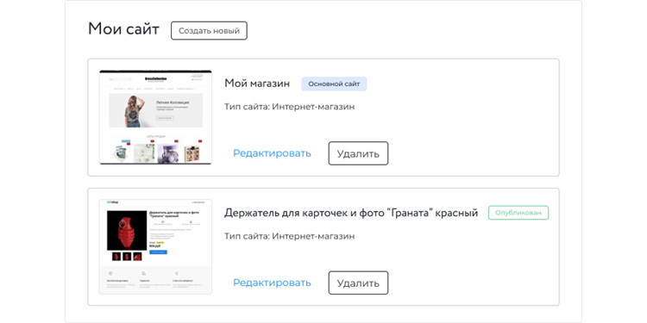
Task: Select the 'Держатель для карточек и фото' title
Action: pyautogui.click(x=351, y=213)
